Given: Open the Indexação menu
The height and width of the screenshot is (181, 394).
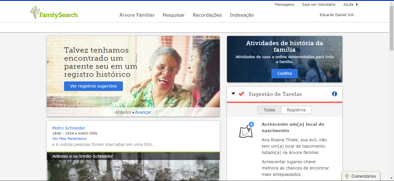Looking at the screenshot, I should pyautogui.click(x=242, y=15).
